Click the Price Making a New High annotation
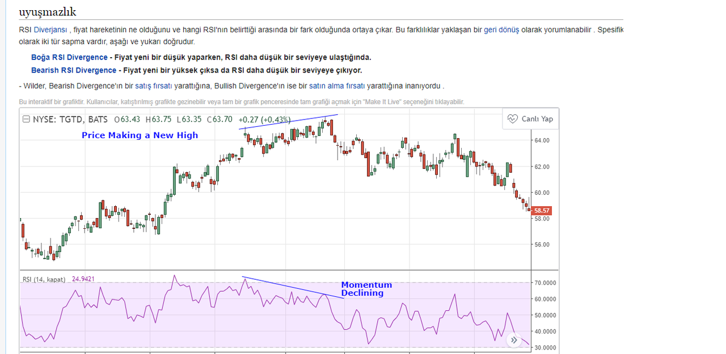726x354 pixels. point(140,135)
